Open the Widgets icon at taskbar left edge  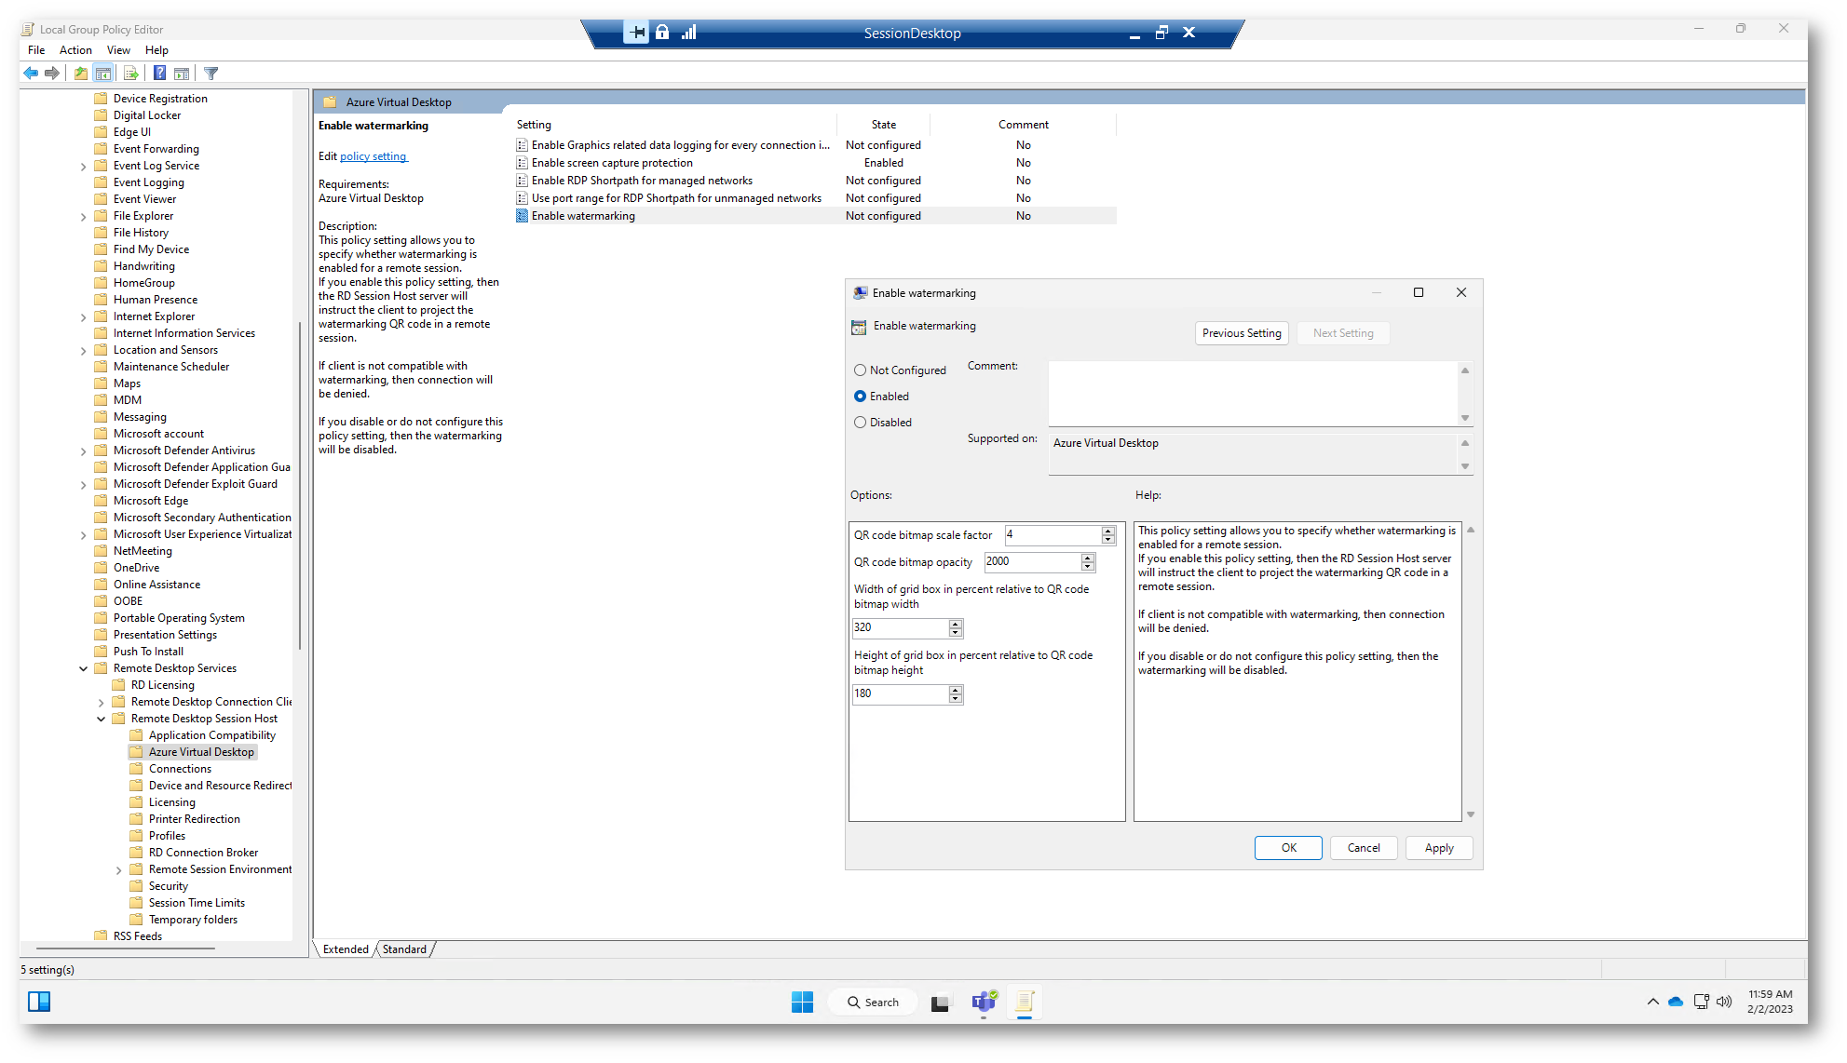[x=39, y=1002]
